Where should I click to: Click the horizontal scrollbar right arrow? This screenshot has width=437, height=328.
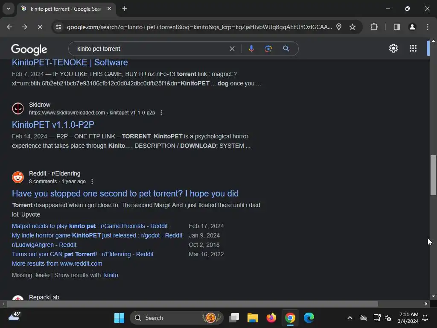[x=426, y=304]
